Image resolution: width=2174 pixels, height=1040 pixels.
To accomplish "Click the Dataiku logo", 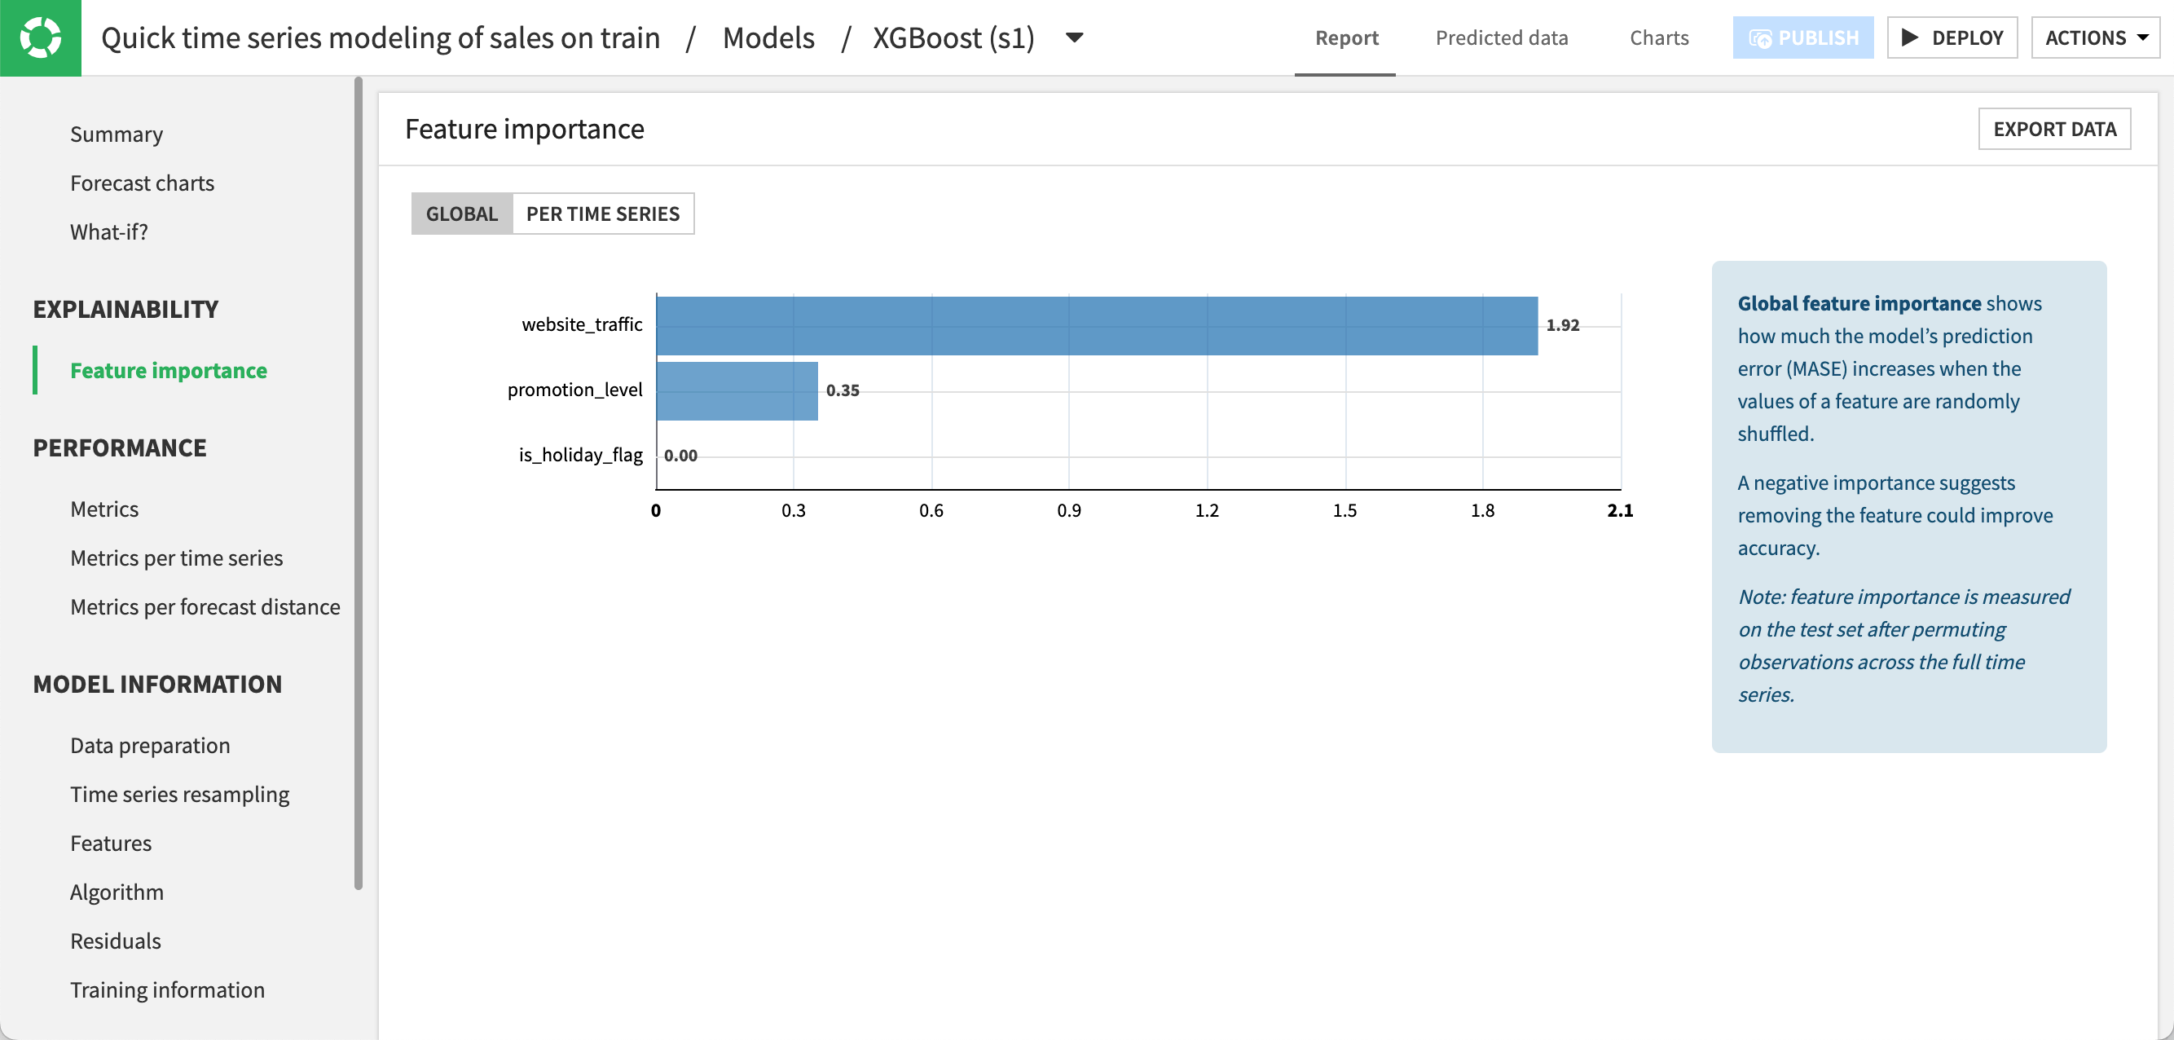I will coord(41,37).
